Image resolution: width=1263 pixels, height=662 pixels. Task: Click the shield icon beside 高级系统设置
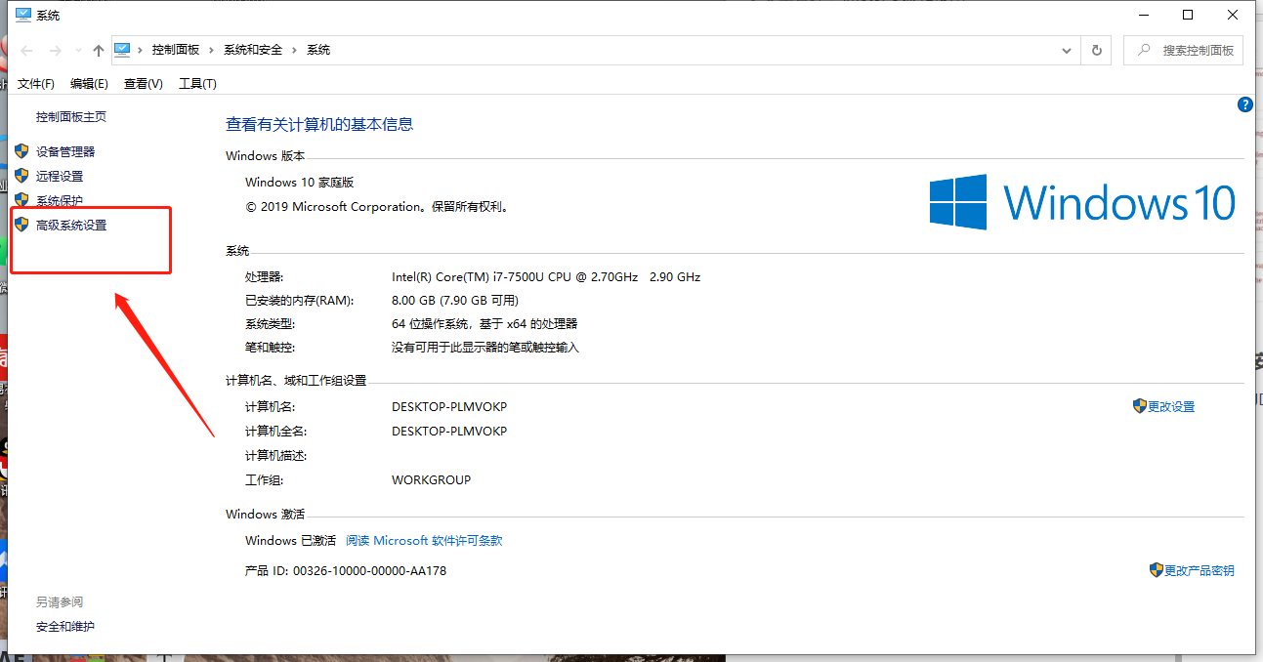coord(21,225)
